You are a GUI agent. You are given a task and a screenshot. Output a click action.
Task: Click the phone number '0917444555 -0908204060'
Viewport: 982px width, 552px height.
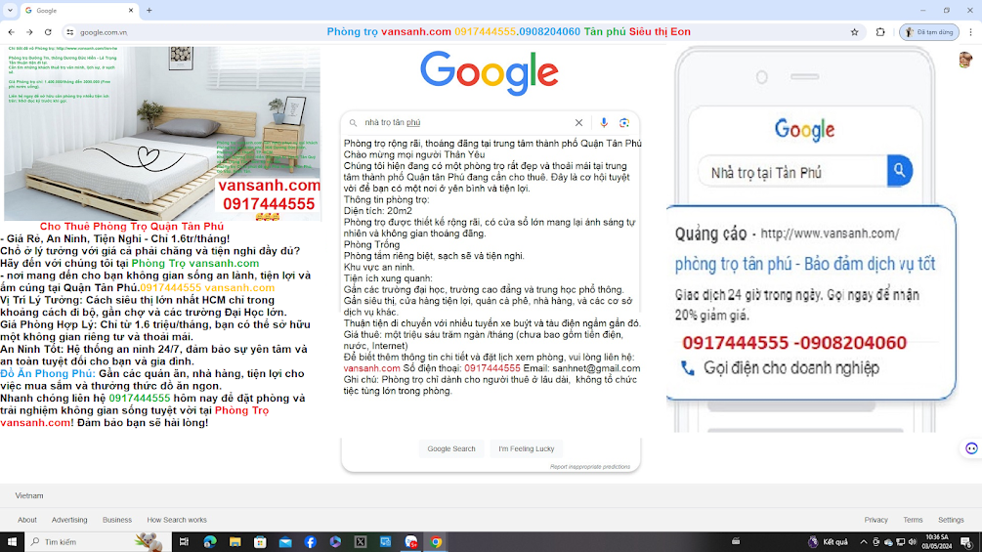click(794, 343)
